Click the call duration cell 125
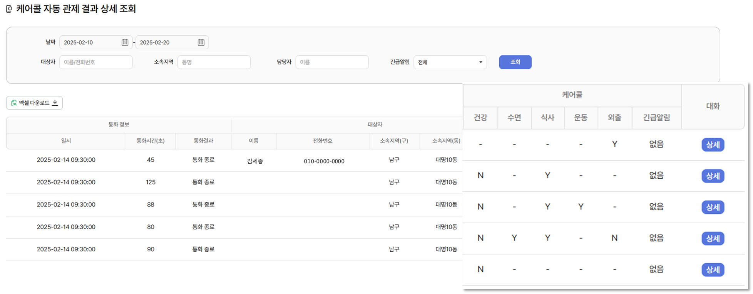Viewport: 753px width, 294px height. click(x=151, y=182)
